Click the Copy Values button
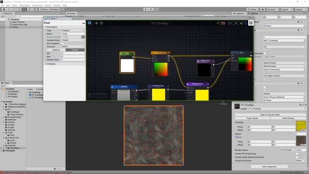 coord(252,118)
